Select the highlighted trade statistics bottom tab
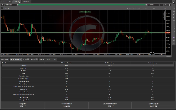The width and height of the screenshot is (176, 110). tap(16, 60)
